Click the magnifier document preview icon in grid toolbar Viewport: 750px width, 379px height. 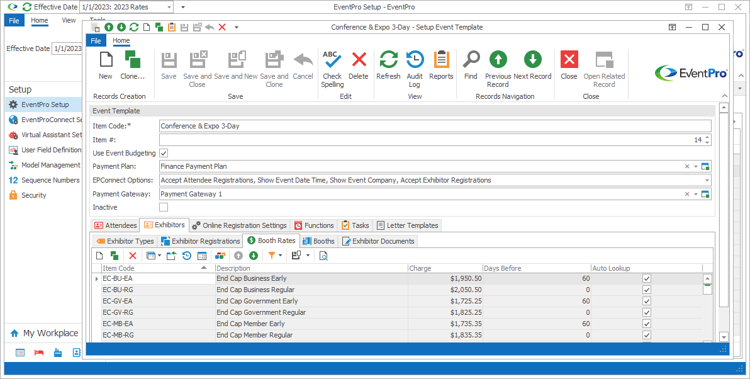point(324,256)
